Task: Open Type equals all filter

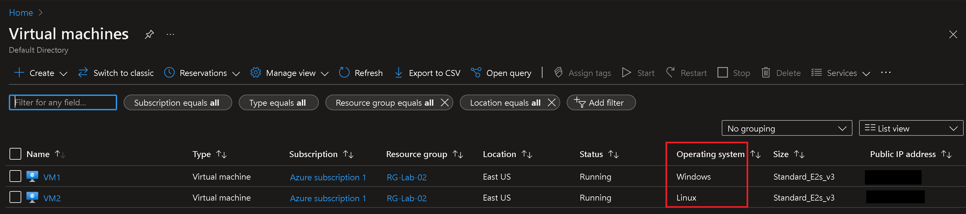Action: point(278,102)
